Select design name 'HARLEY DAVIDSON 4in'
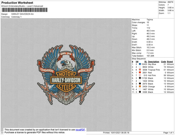Screen dimensions: 175x135 22,14
